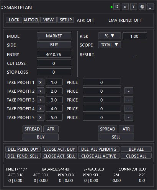Click CLOSE ACT. BUY
The image size is (157, 190).
click(x=59, y=149)
